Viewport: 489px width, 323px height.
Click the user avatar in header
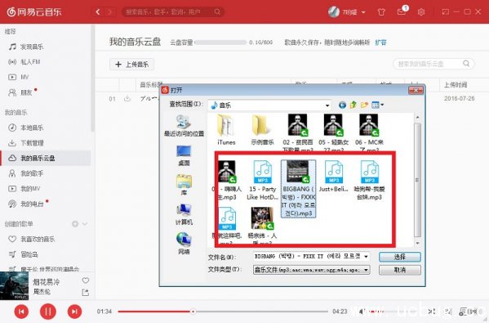pos(334,12)
